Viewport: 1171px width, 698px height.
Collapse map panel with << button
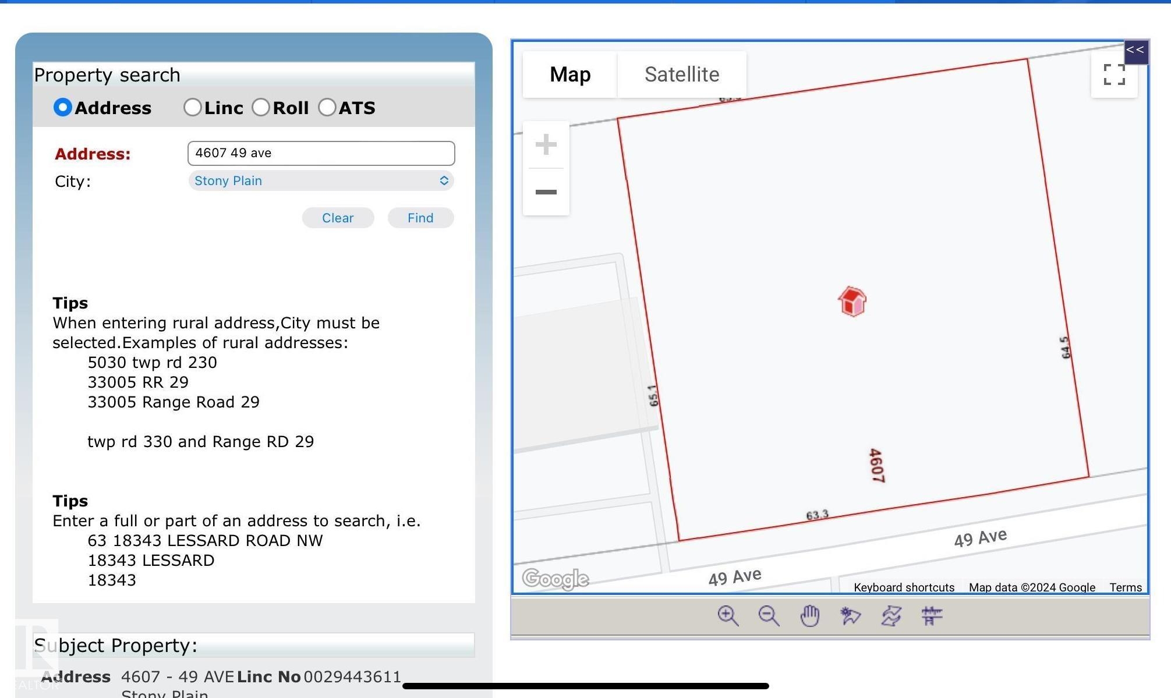point(1135,50)
